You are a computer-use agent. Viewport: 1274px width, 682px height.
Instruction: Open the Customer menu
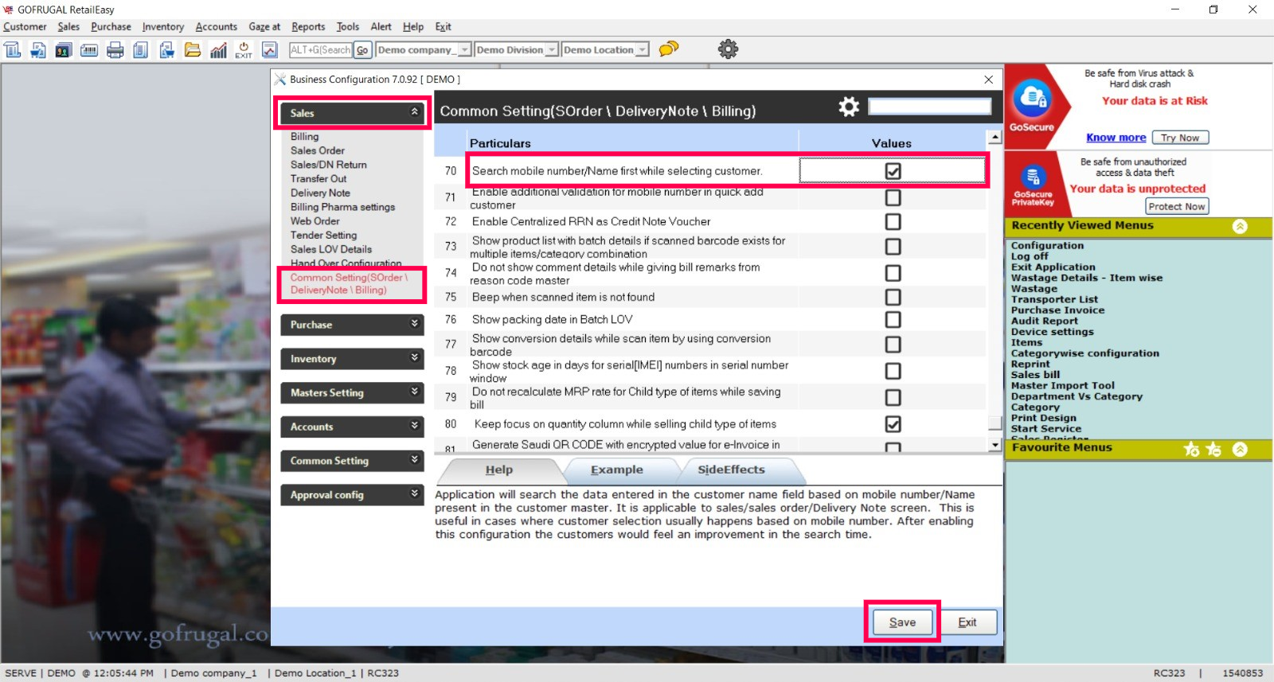tap(25, 27)
